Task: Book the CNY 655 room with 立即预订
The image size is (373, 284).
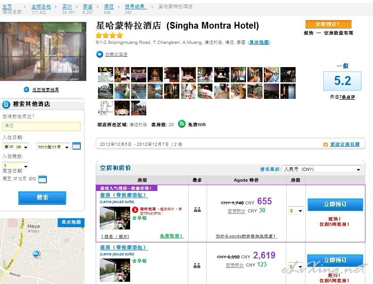Action: tap(335, 204)
